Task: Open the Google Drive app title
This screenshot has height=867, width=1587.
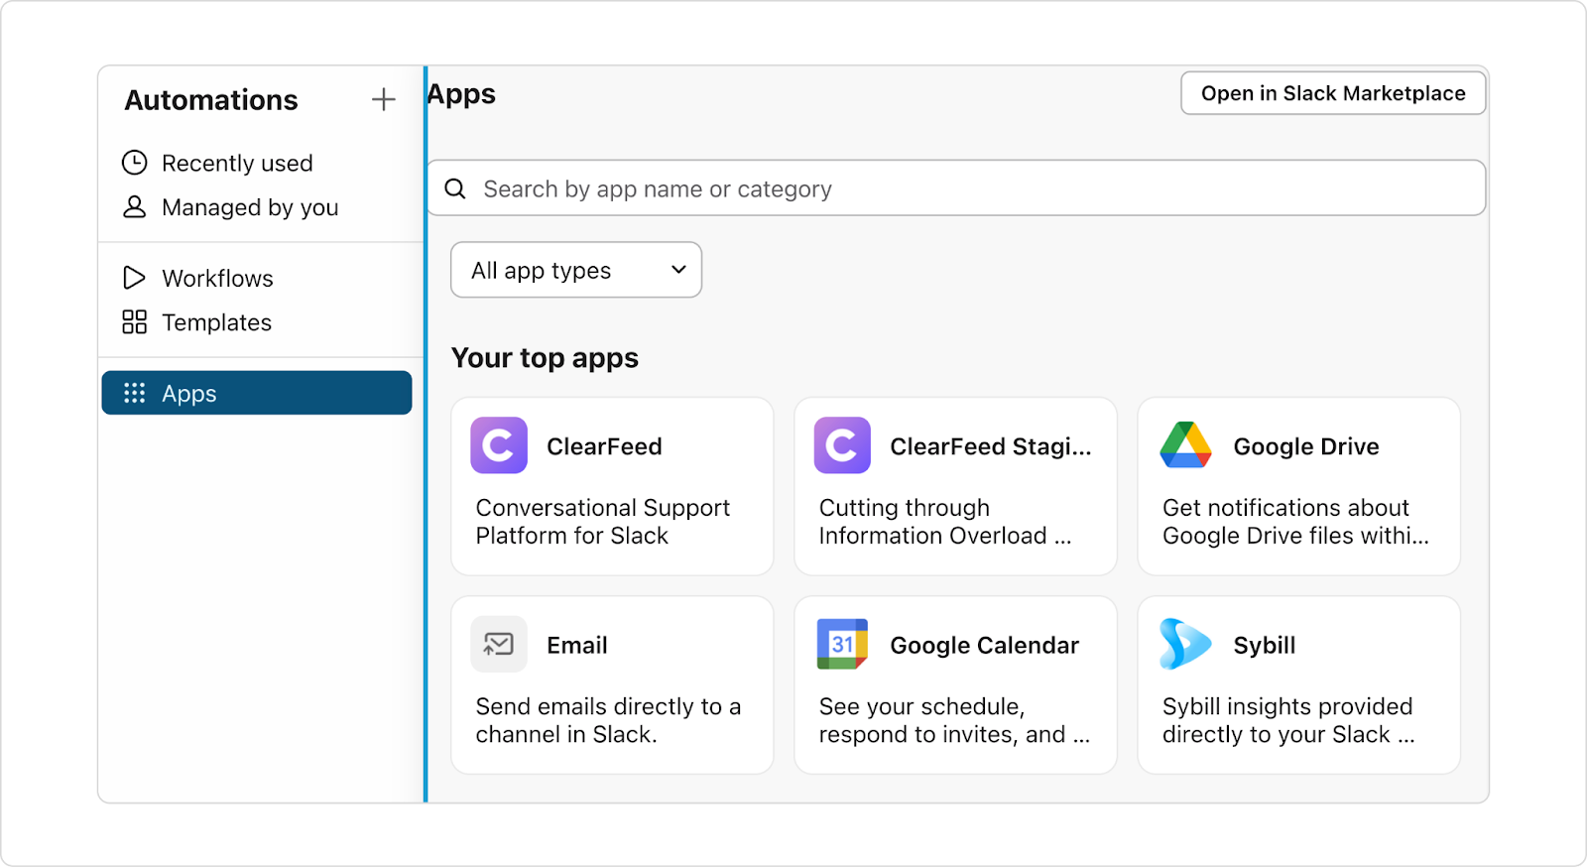Action: click(1306, 446)
